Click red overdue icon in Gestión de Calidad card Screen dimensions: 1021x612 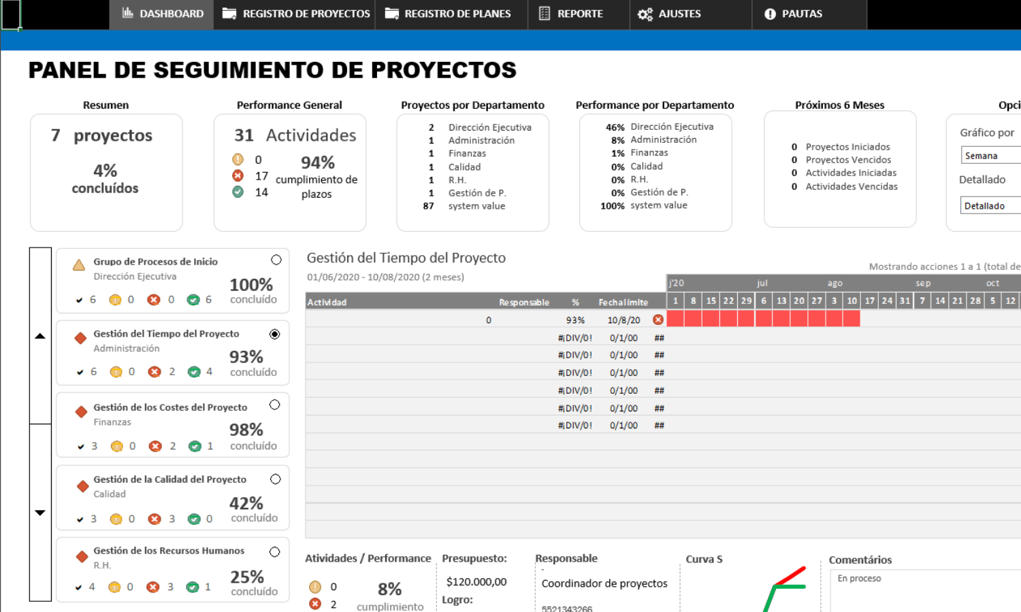tap(155, 519)
